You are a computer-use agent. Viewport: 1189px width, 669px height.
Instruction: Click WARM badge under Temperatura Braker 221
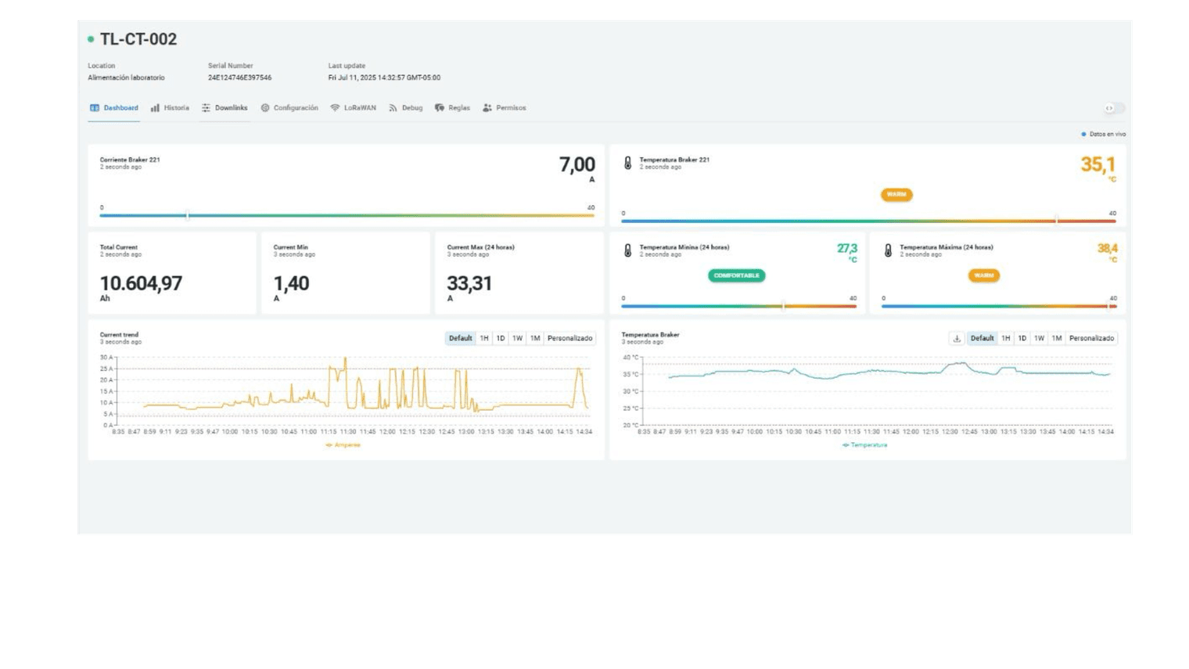(896, 194)
